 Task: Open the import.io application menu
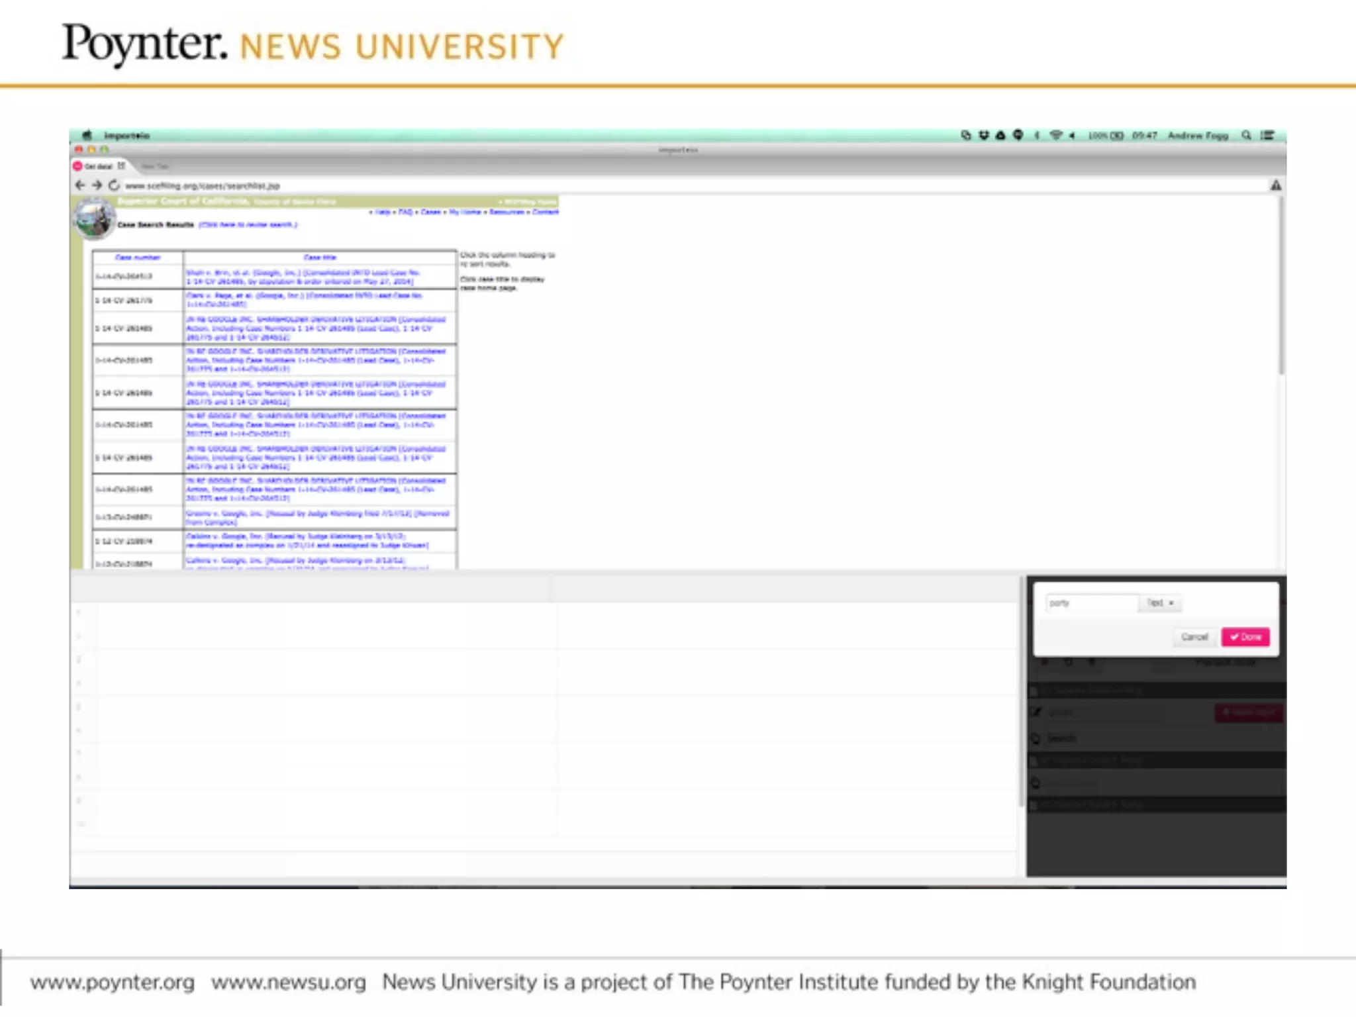126,135
